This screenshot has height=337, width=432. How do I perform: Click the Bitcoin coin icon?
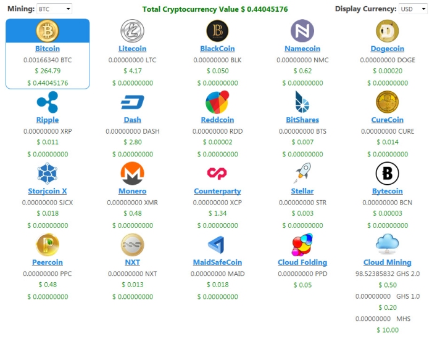(x=48, y=31)
